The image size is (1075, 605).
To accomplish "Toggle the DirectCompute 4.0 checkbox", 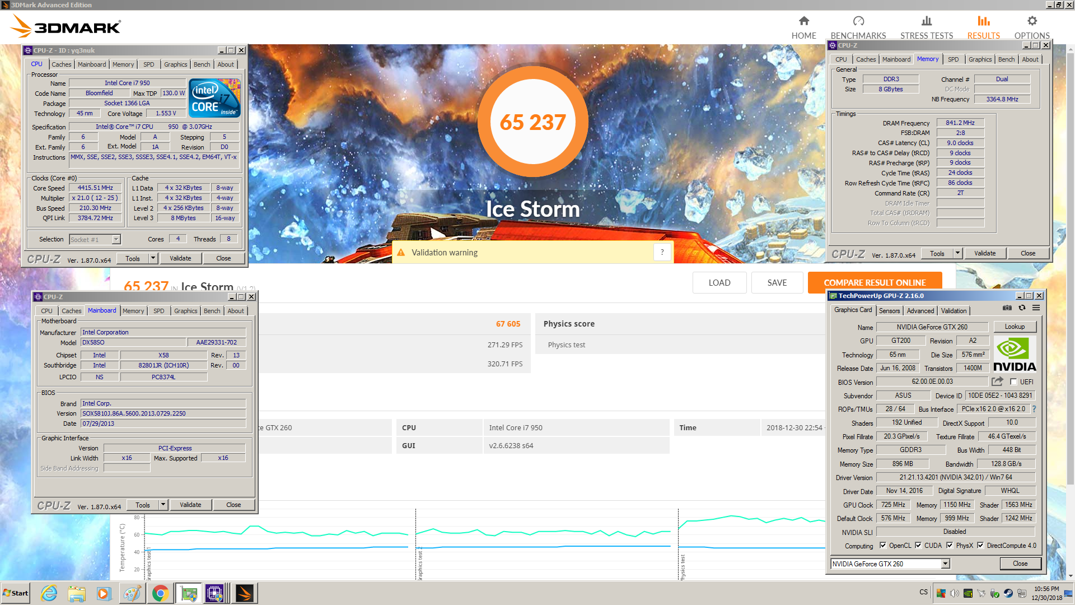I will click(x=980, y=546).
